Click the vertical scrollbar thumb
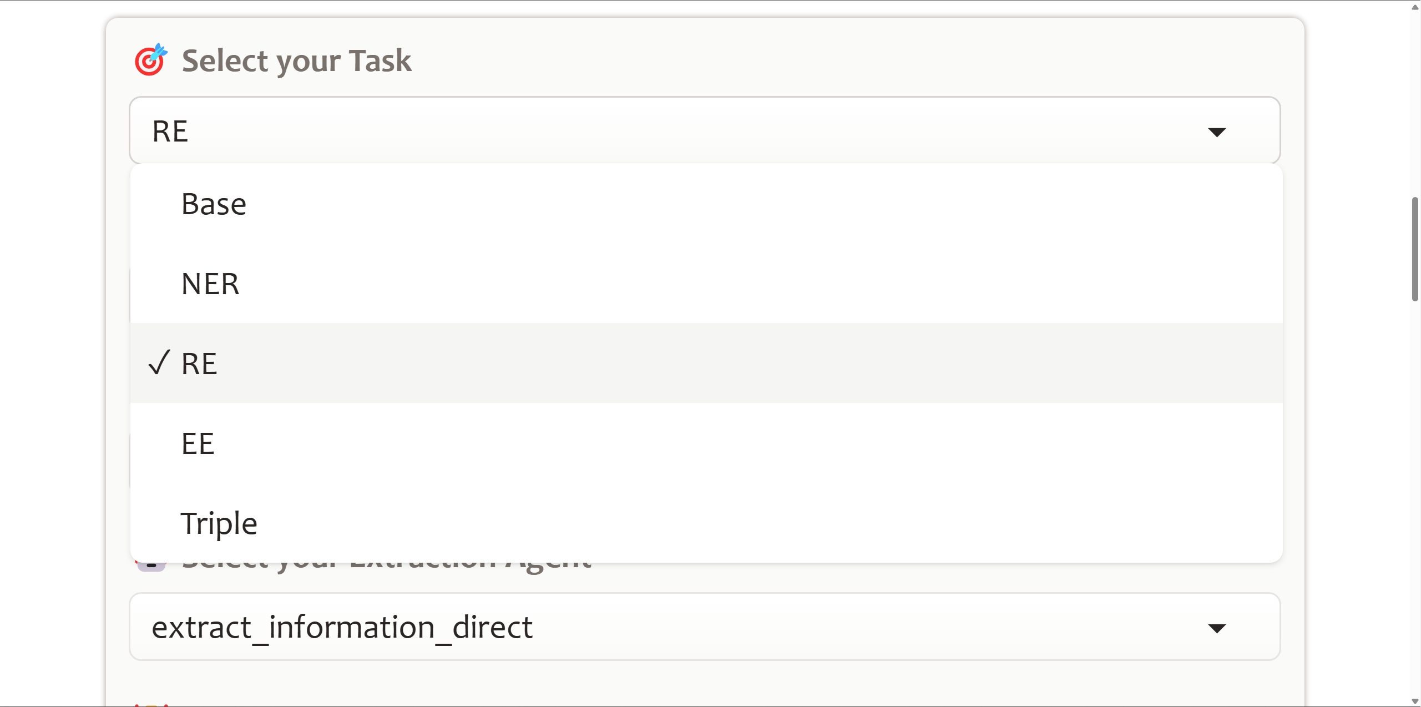 1415,249
